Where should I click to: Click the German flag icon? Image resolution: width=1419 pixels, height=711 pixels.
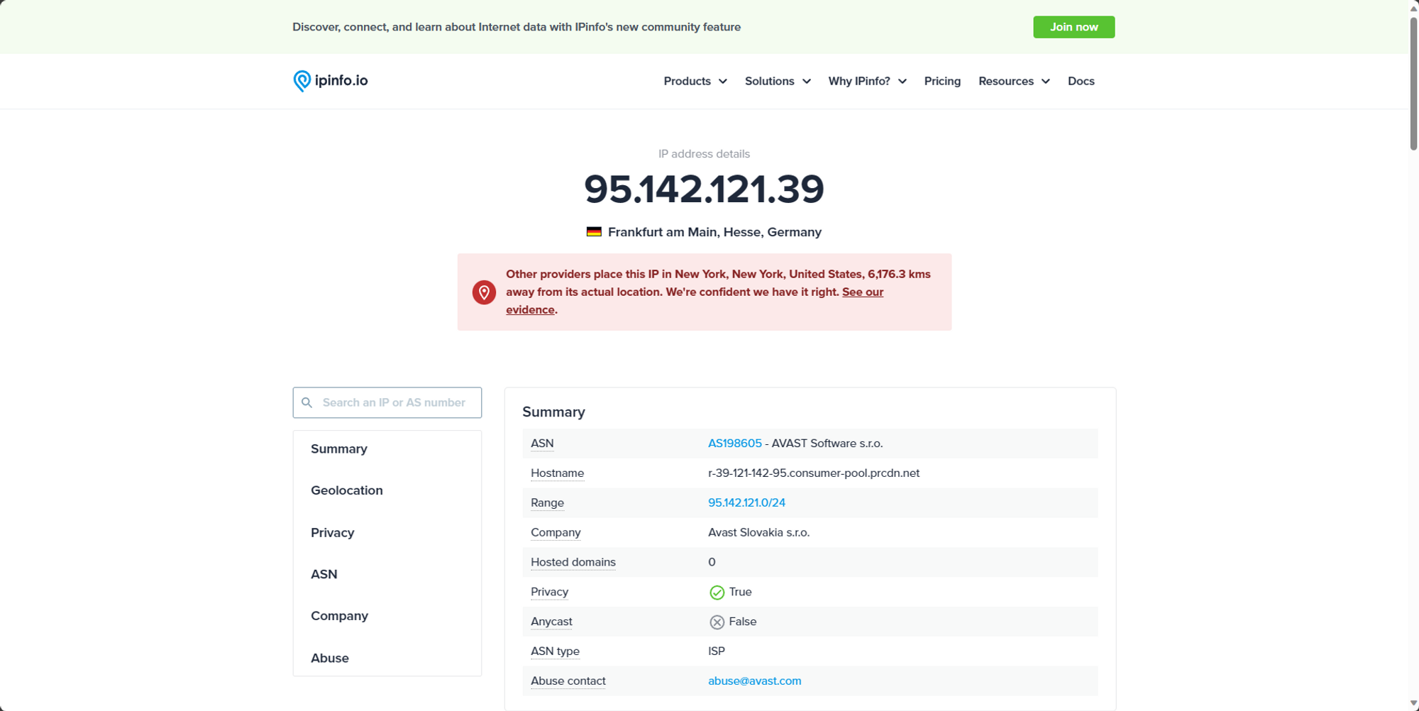pyautogui.click(x=594, y=231)
